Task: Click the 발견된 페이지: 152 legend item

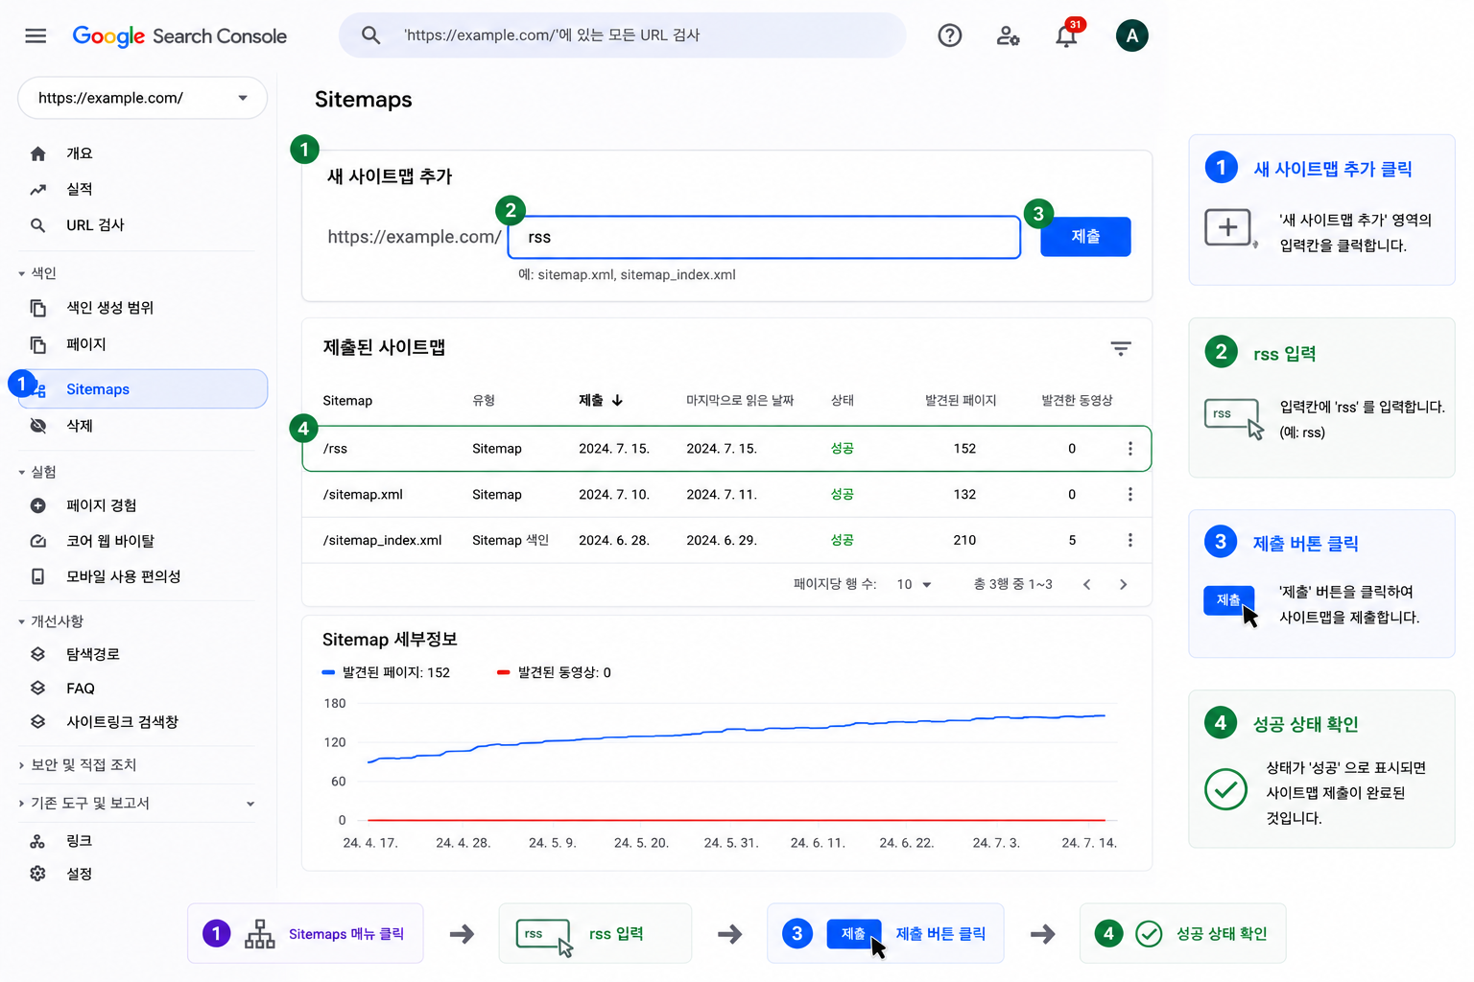Action: 386,672
